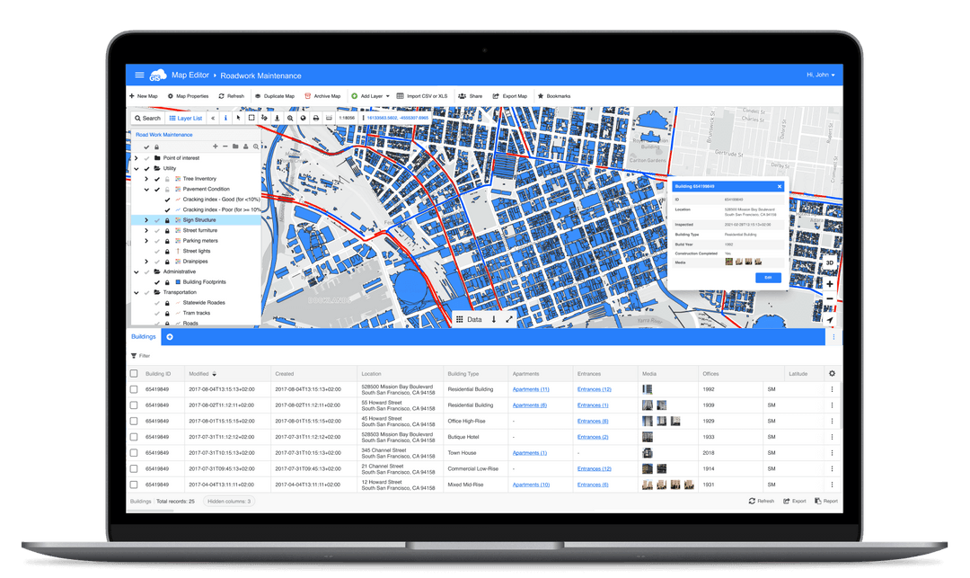Open the Add Layer dropdown
Screen dimensions: 970x578
pyautogui.click(x=370, y=96)
